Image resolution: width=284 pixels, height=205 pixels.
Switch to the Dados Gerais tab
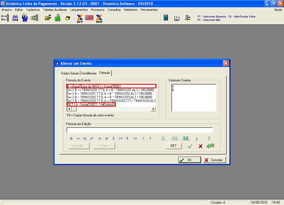coord(70,73)
